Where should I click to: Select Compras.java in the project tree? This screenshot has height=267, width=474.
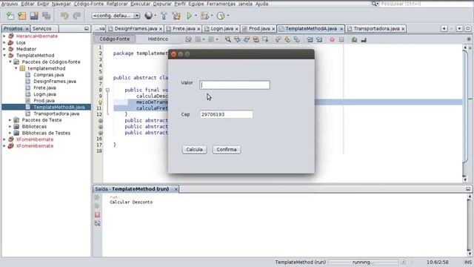point(48,75)
